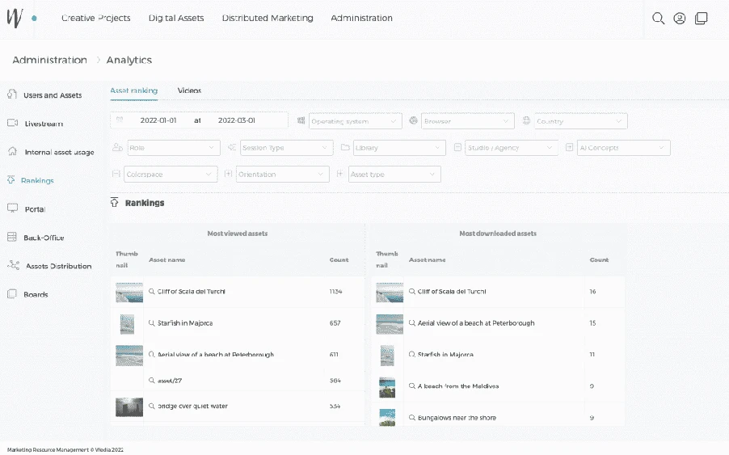Open the Browser dropdown

click(x=468, y=121)
